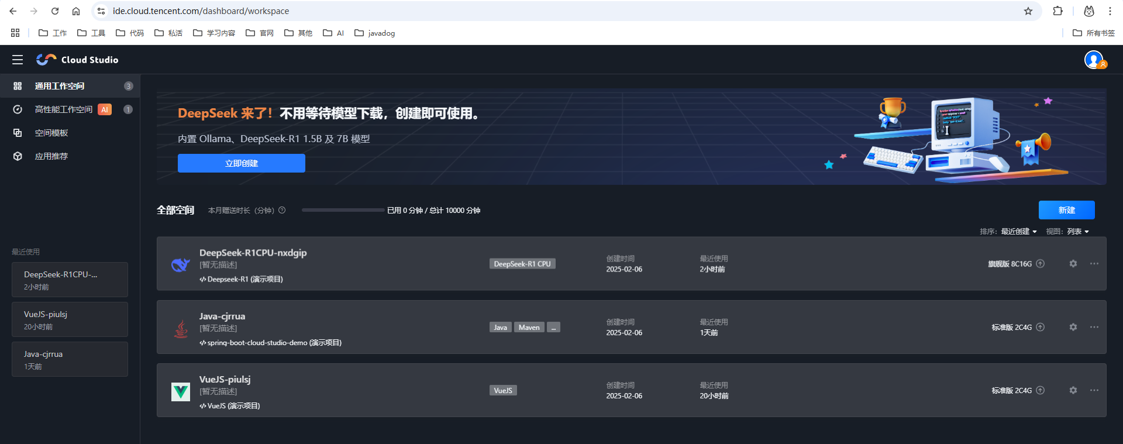Screen dimensions: 1123x444
Task: Open the apps grid in bookmarks bar
Action: point(15,33)
